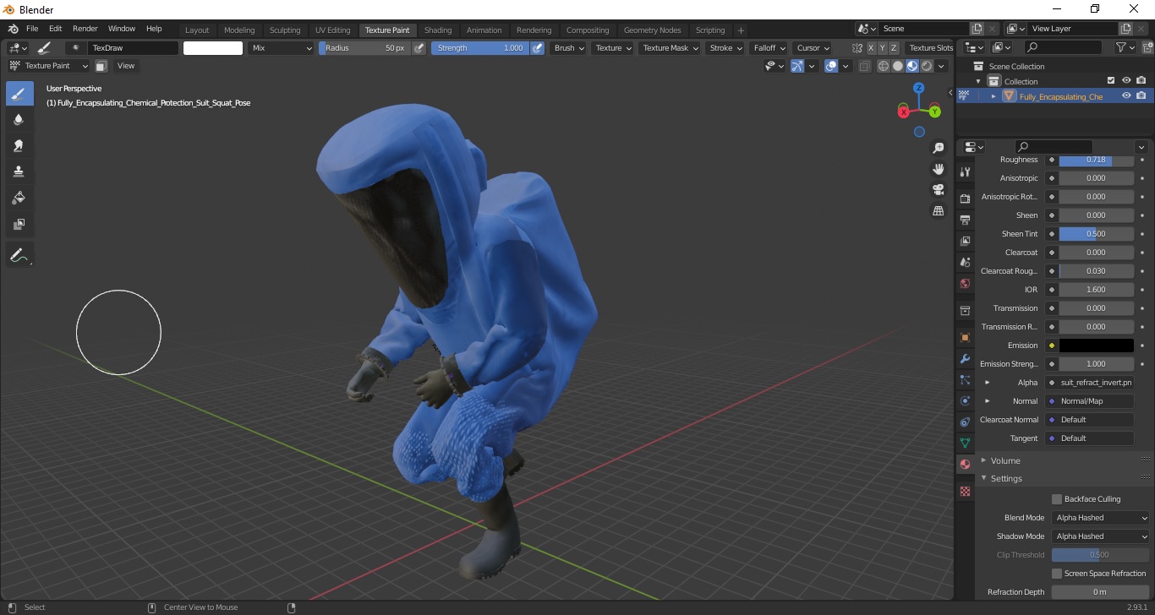Enable Backface Culling checkbox

(x=1057, y=499)
